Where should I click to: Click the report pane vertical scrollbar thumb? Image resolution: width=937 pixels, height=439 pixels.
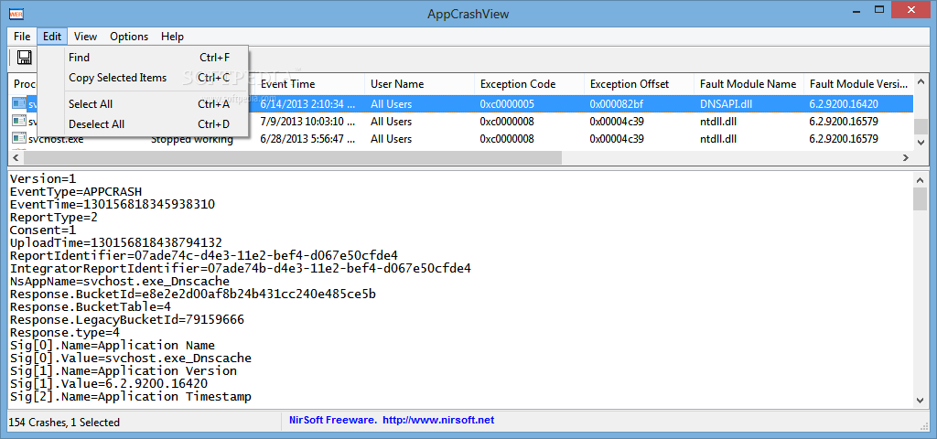tap(921, 198)
